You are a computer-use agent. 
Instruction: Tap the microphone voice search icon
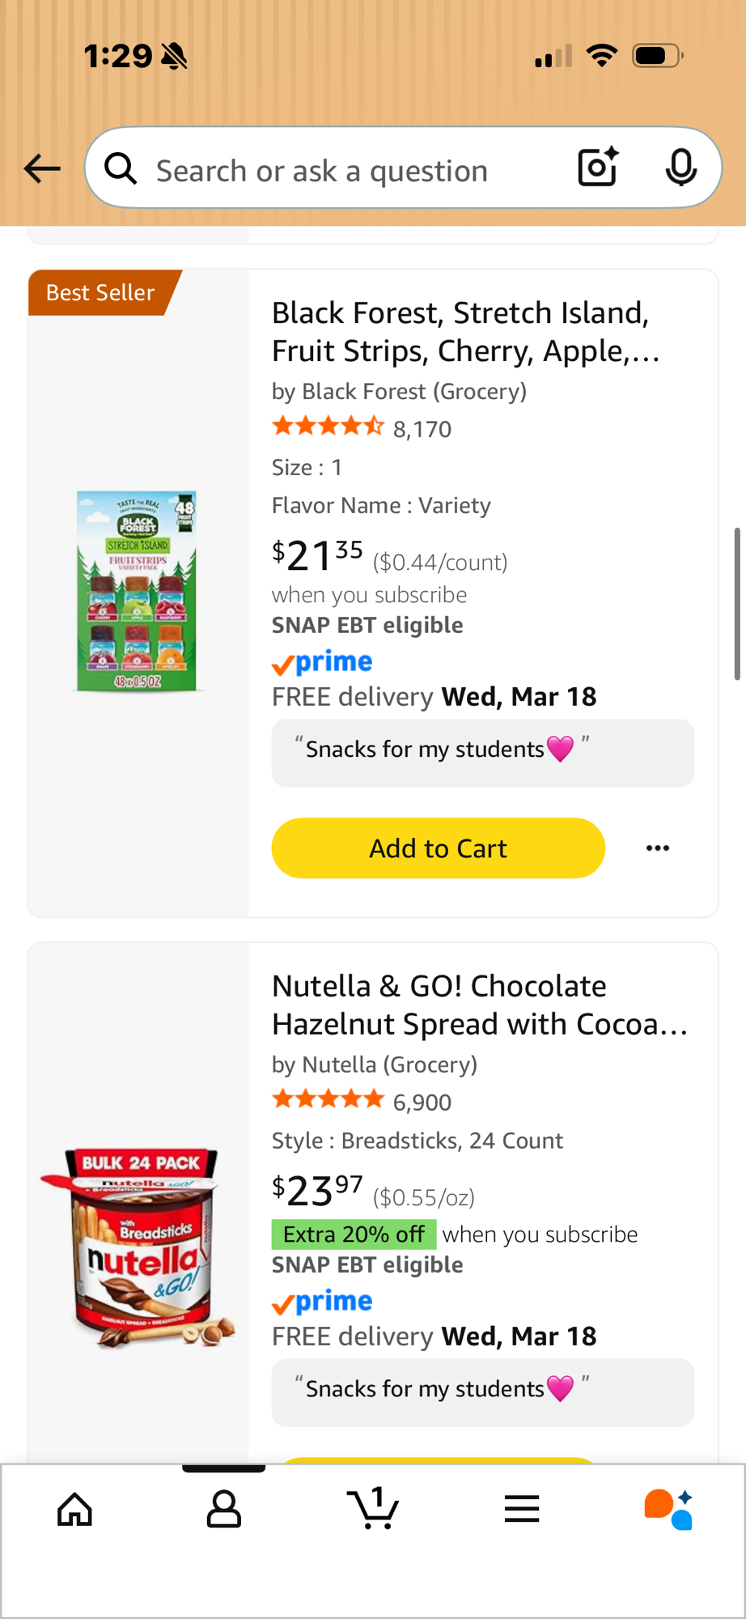[680, 168]
